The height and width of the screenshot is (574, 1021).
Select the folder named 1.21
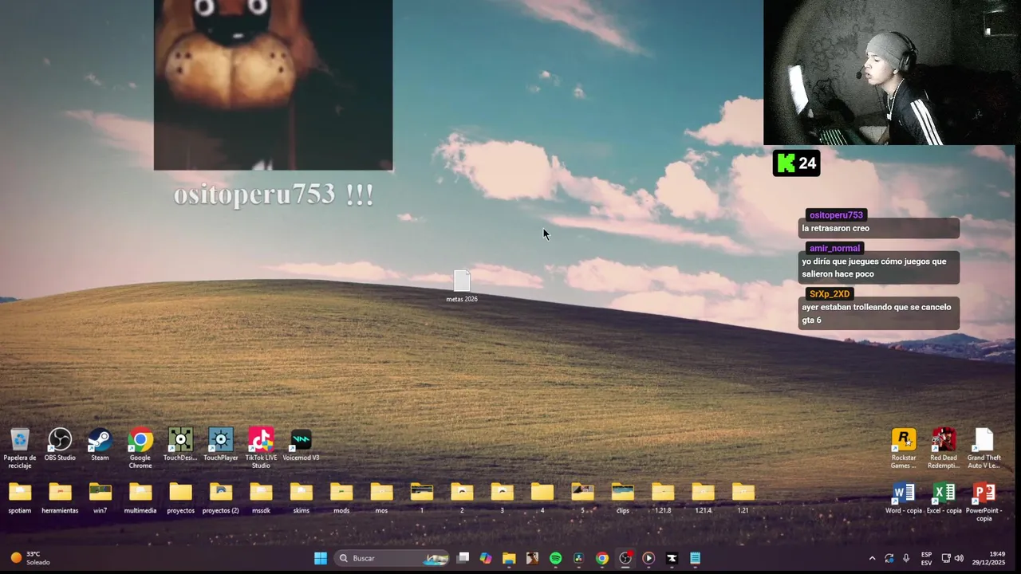point(743,498)
